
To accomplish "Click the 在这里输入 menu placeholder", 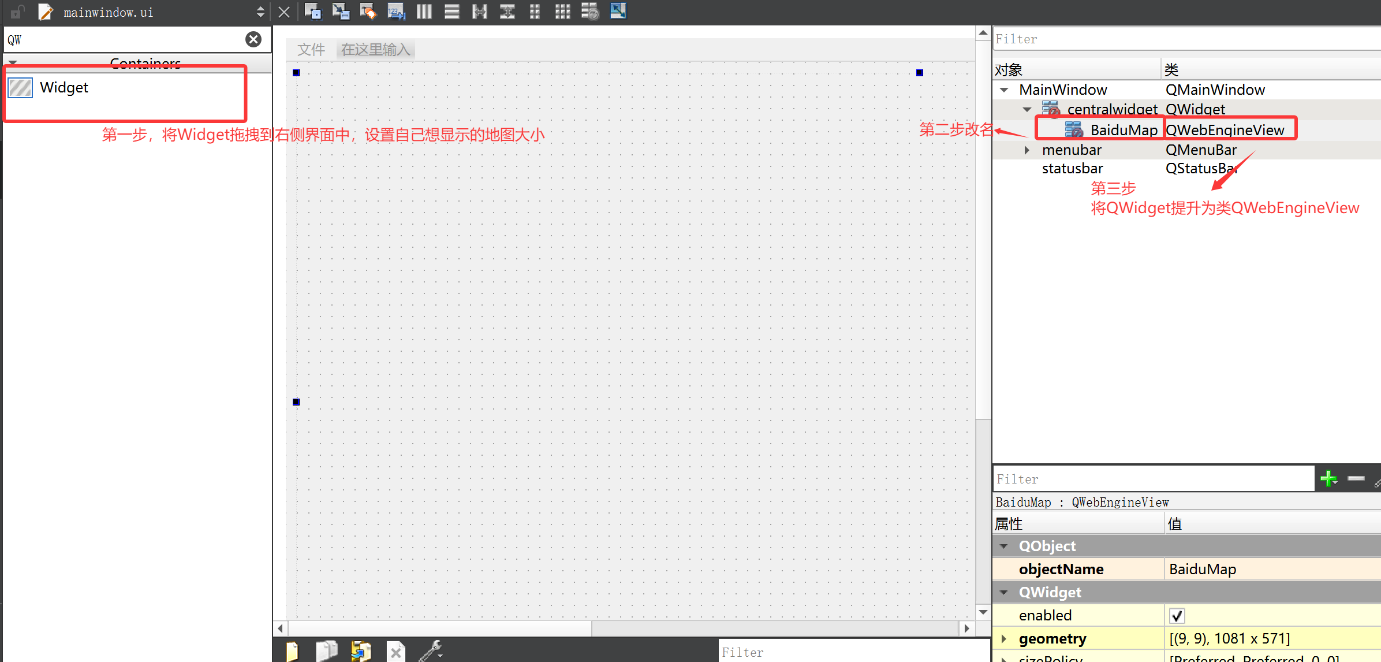I will (x=375, y=50).
